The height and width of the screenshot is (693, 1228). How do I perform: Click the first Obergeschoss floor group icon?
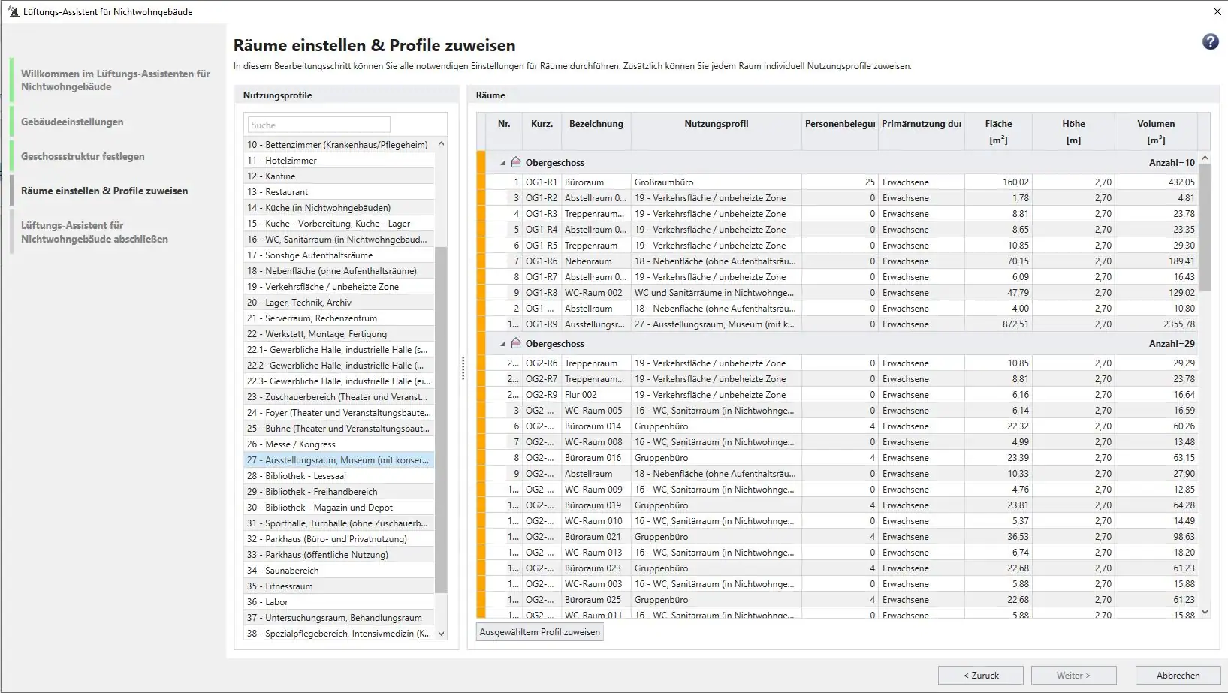coord(516,163)
